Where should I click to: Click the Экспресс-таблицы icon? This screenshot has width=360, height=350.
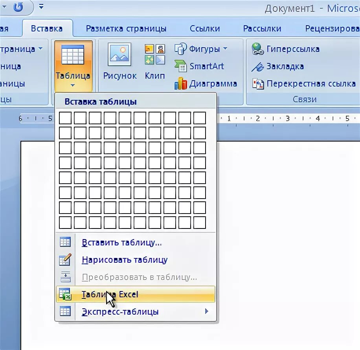point(65,311)
